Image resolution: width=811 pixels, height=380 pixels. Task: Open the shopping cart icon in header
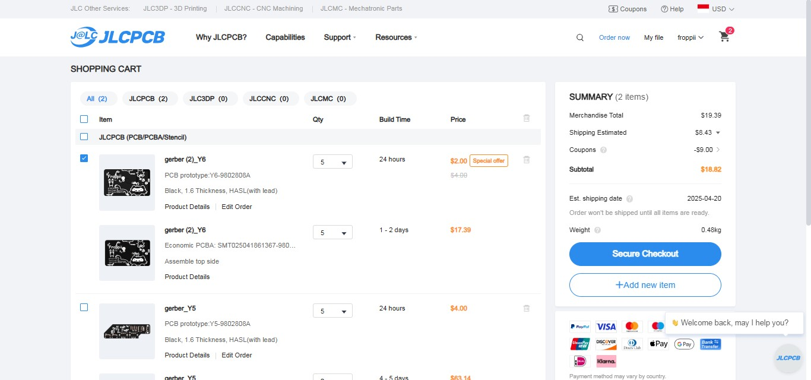pos(724,36)
